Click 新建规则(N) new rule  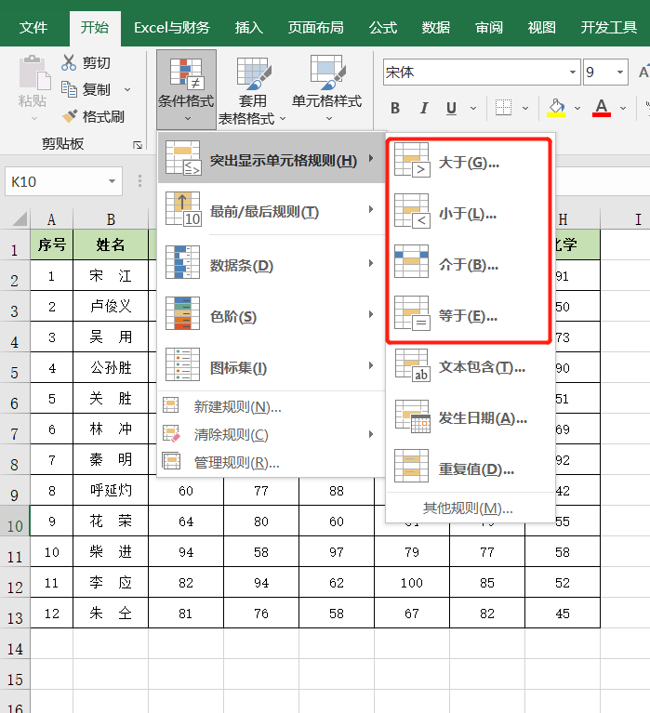coord(272,406)
